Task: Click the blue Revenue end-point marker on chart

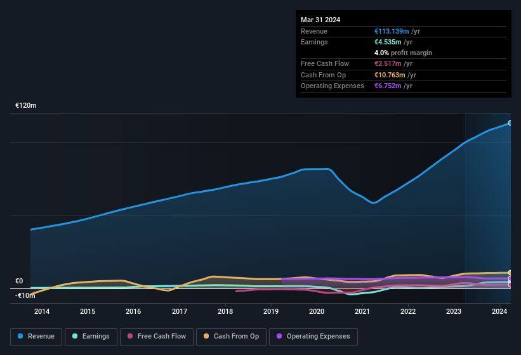Action: tap(510, 123)
